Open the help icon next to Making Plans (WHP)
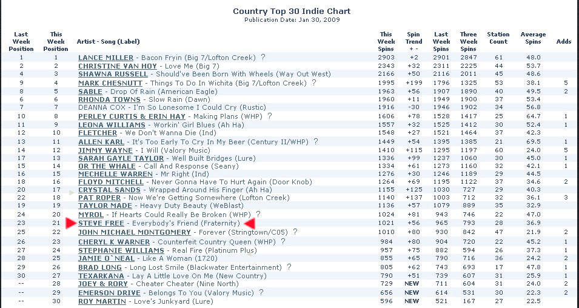Screen dimensions: 579x308 (x=270, y=116)
